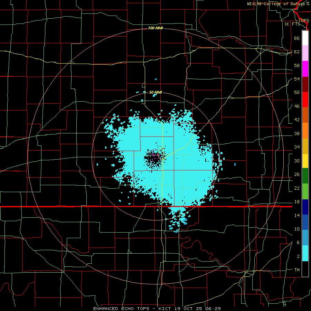Click the medium blue legend swatch
The width and height of the screenshot is (311, 311).
(305, 222)
